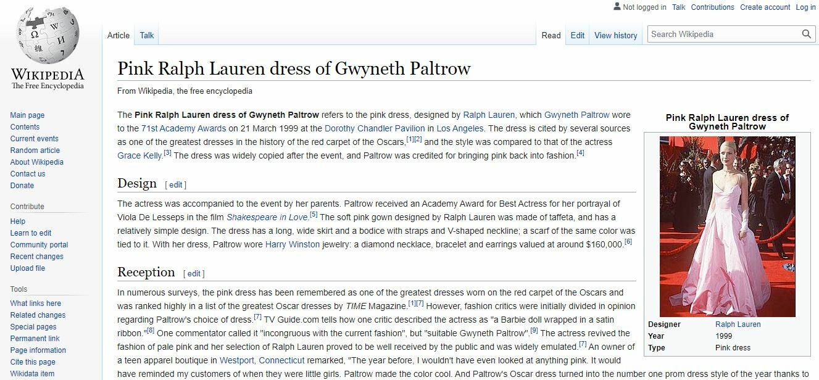
Task: Open Page information
Action: (x=38, y=350)
